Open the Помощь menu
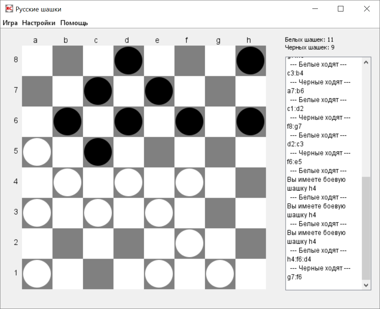The image size is (380, 309). pyautogui.click(x=74, y=23)
